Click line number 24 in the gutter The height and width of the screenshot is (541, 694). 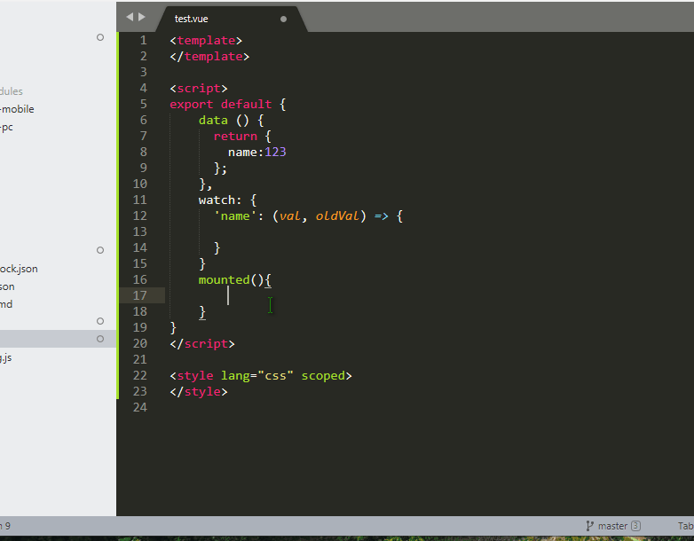tap(140, 407)
